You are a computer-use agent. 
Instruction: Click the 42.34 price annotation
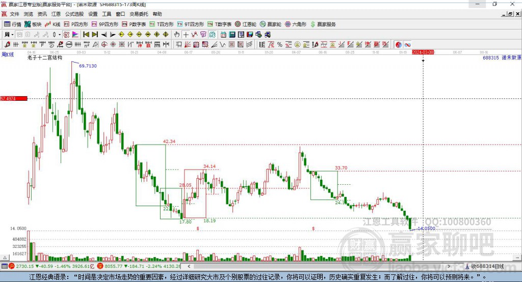pos(169,142)
